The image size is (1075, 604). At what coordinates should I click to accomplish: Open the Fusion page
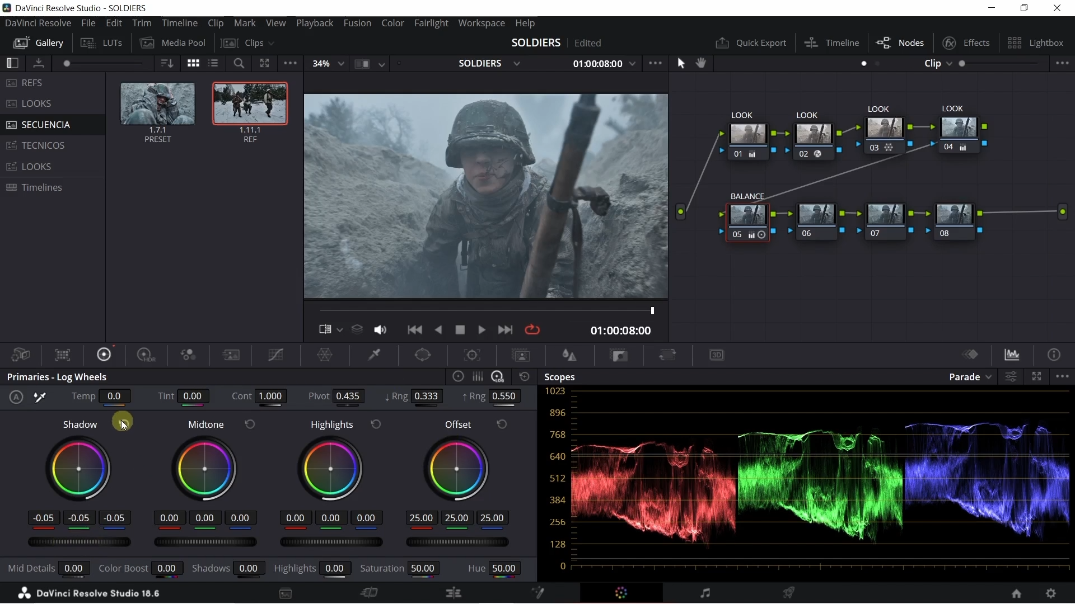537,593
